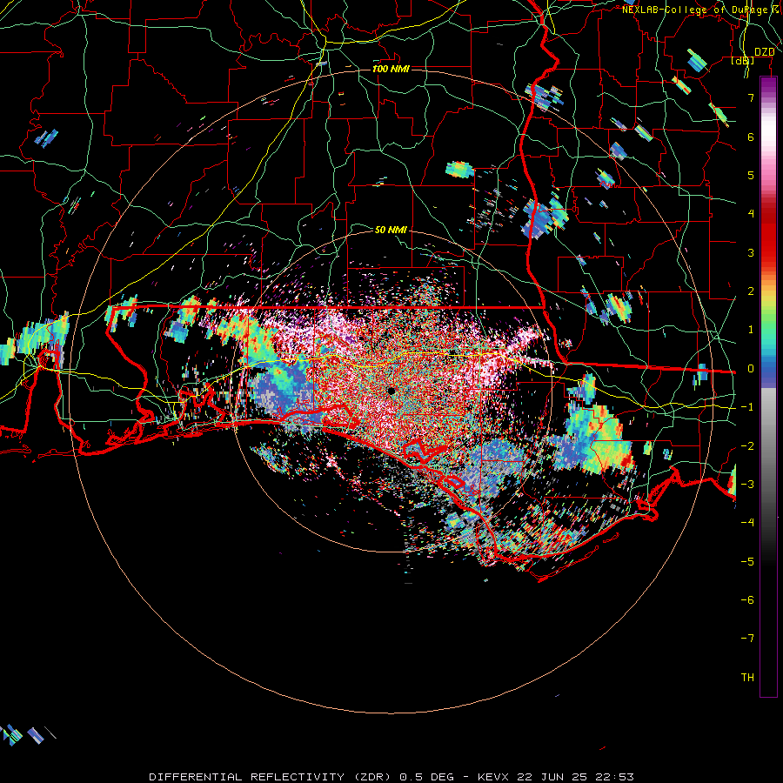783x783 pixels.
Task: Click the black radar site dot at center
Action: (391, 391)
